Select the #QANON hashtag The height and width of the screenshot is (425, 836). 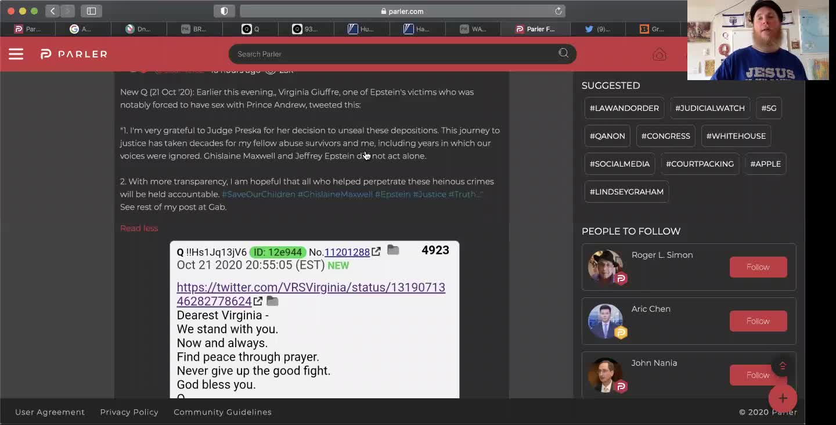pos(607,136)
